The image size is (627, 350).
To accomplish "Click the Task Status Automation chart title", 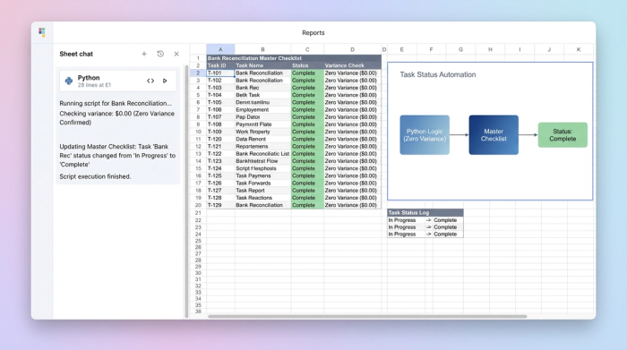I will 438,74.
